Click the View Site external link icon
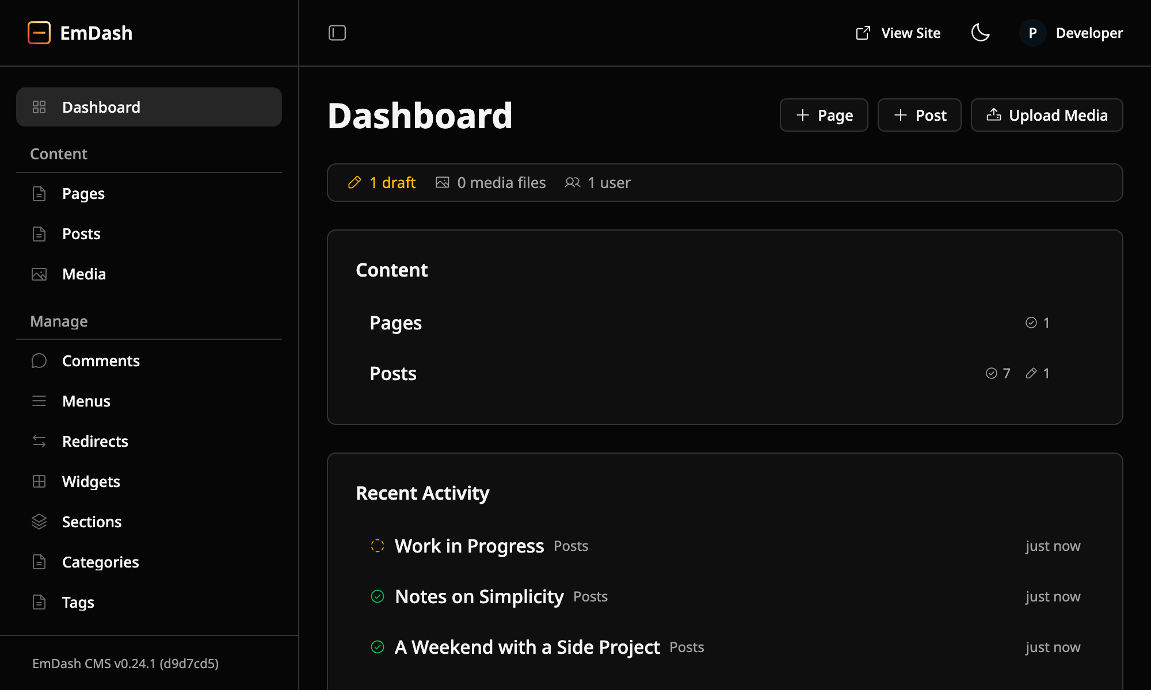This screenshot has height=690, width=1151. tap(863, 33)
